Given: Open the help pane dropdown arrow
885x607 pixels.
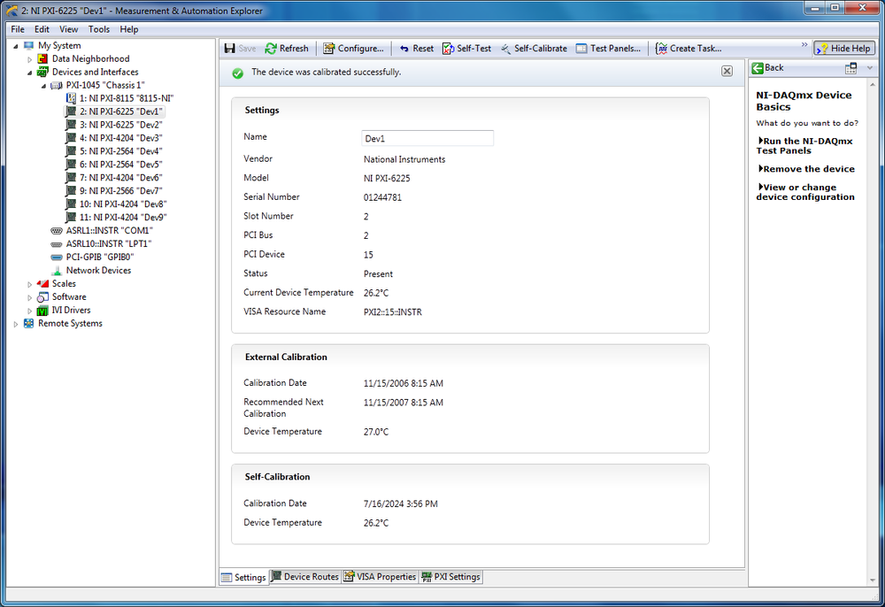Looking at the screenshot, I should tap(870, 68).
